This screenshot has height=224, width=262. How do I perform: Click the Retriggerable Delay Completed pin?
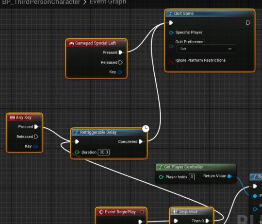click(x=141, y=141)
